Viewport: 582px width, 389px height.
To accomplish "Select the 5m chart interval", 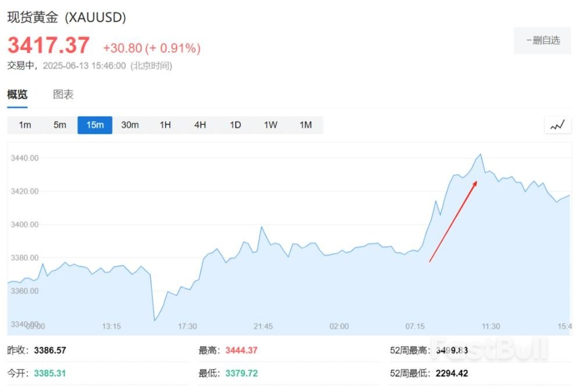I will [60, 125].
